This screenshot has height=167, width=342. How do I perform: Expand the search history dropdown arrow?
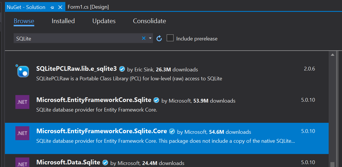point(150,38)
